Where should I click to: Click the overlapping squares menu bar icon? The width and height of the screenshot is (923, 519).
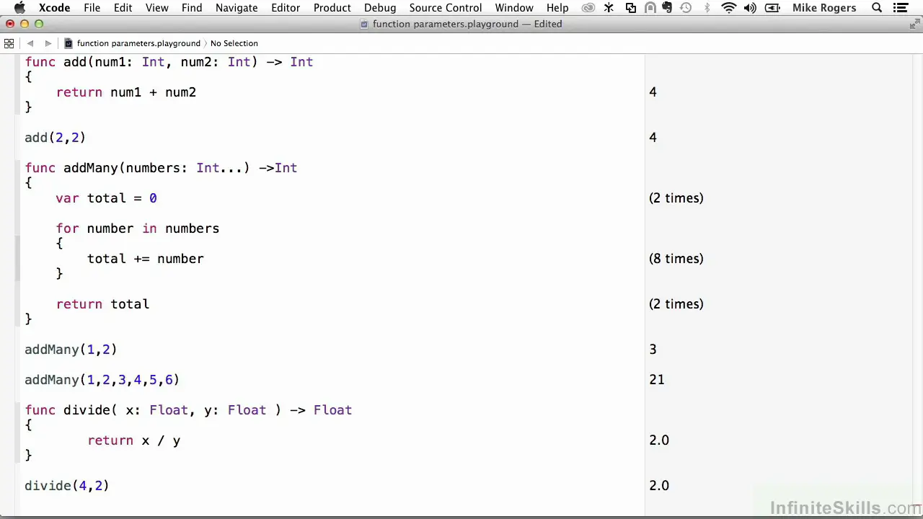631,8
